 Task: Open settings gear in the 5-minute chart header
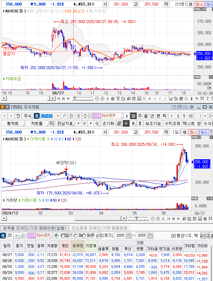tap(191, 4)
